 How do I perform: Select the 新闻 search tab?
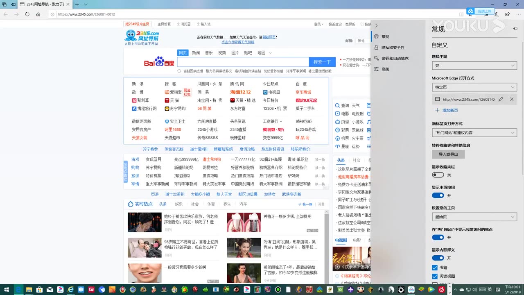pyautogui.click(x=196, y=53)
